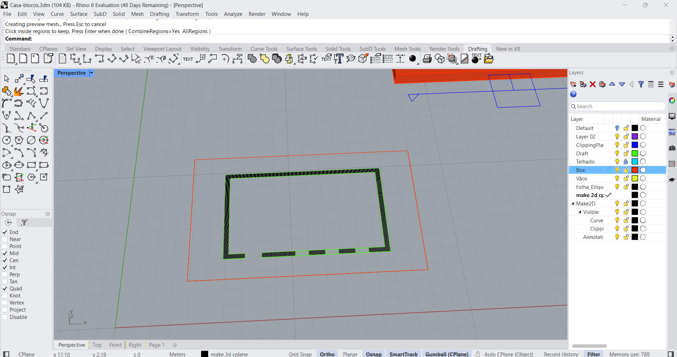677x357 pixels.
Task: Change the Box layer red color swatch
Action: coord(635,170)
